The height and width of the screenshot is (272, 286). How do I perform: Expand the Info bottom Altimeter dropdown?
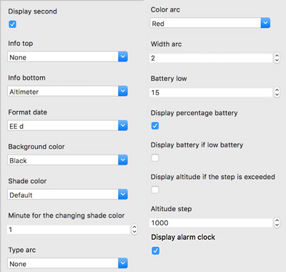pyautogui.click(x=67, y=91)
